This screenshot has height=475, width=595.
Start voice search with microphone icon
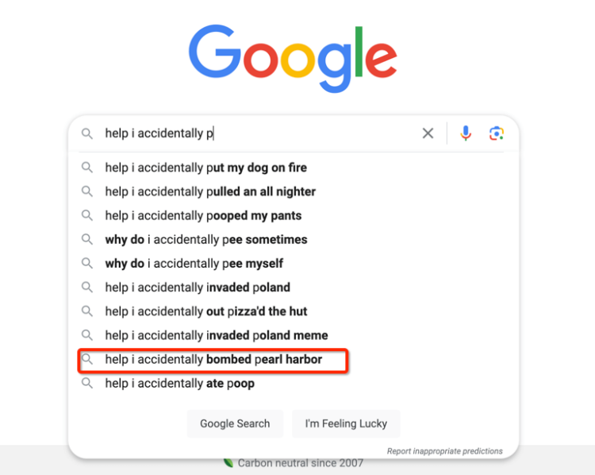pos(466,133)
